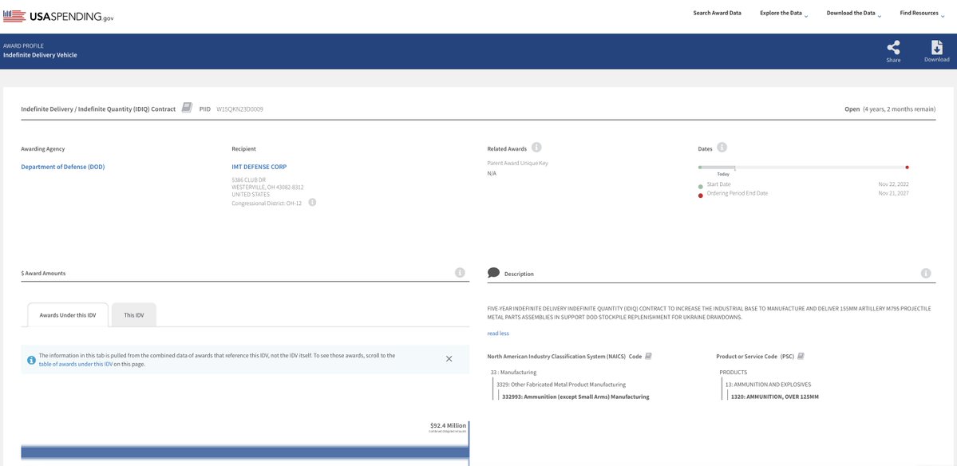
Task: Select NAICS 3329 Other Fabricated Metal entry
Action: [561, 385]
